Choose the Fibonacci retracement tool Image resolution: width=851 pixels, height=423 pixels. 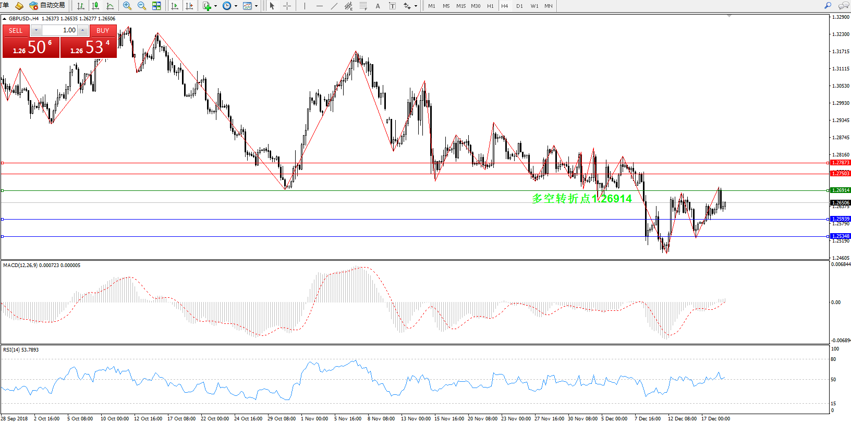click(363, 6)
